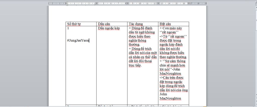Click the First Line Indent marker on the ruler
The image size is (257, 107).
pos(67,2)
